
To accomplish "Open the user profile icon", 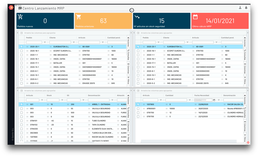I will point(240,7).
